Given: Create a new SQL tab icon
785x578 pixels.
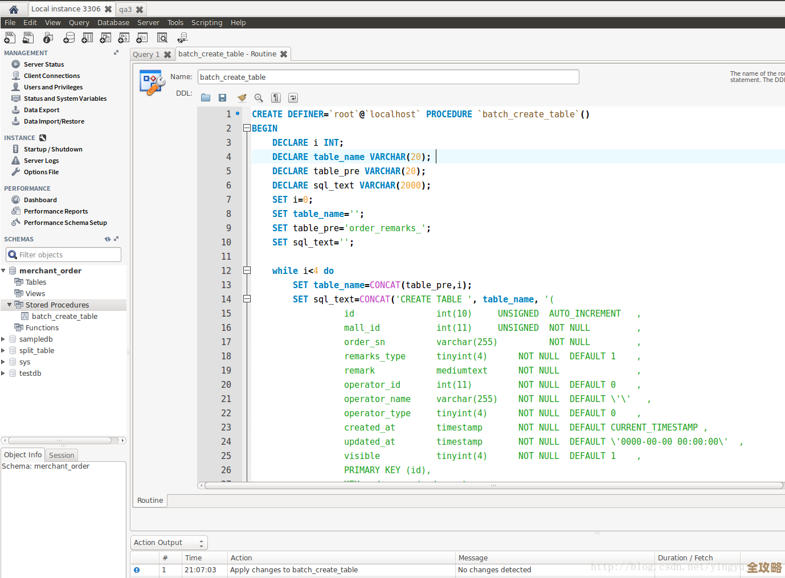Looking at the screenshot, I should pyautogui.click(x=10, y=38).
